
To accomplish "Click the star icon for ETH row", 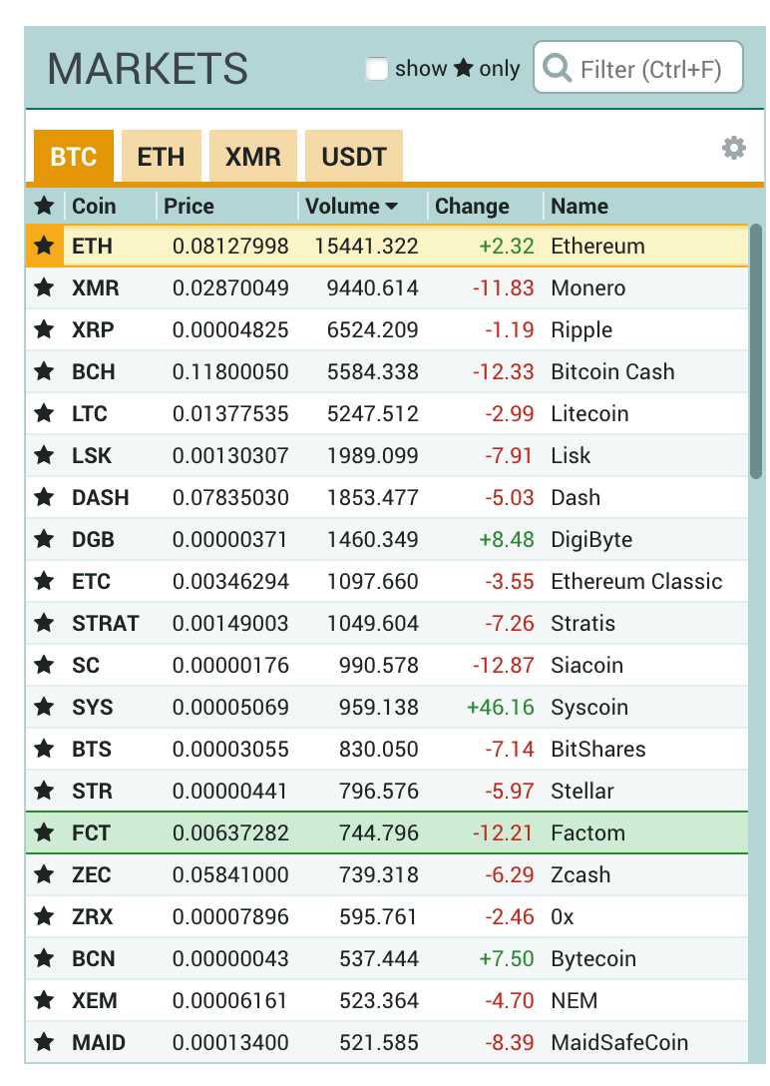I will [x=44, y=247].
